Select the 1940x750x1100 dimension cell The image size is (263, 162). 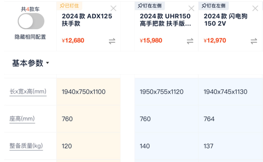click(88, 92)
